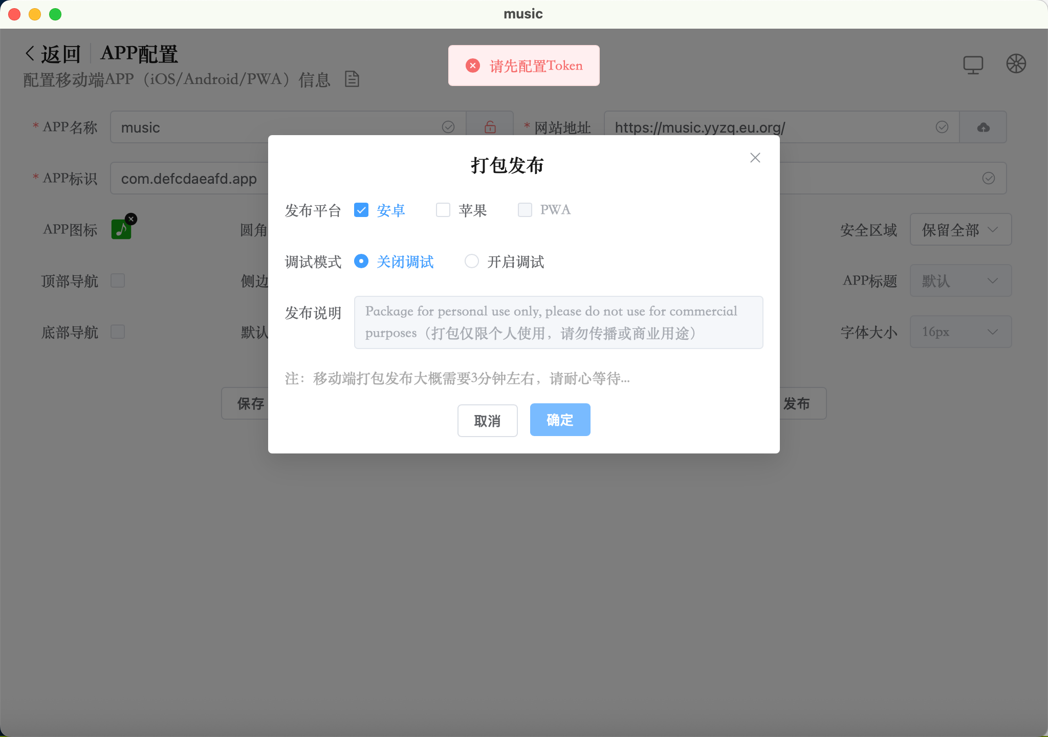Uncheck the 安卓 platform checkbox
Screen dimensions: 1048x737
[361, 210]
